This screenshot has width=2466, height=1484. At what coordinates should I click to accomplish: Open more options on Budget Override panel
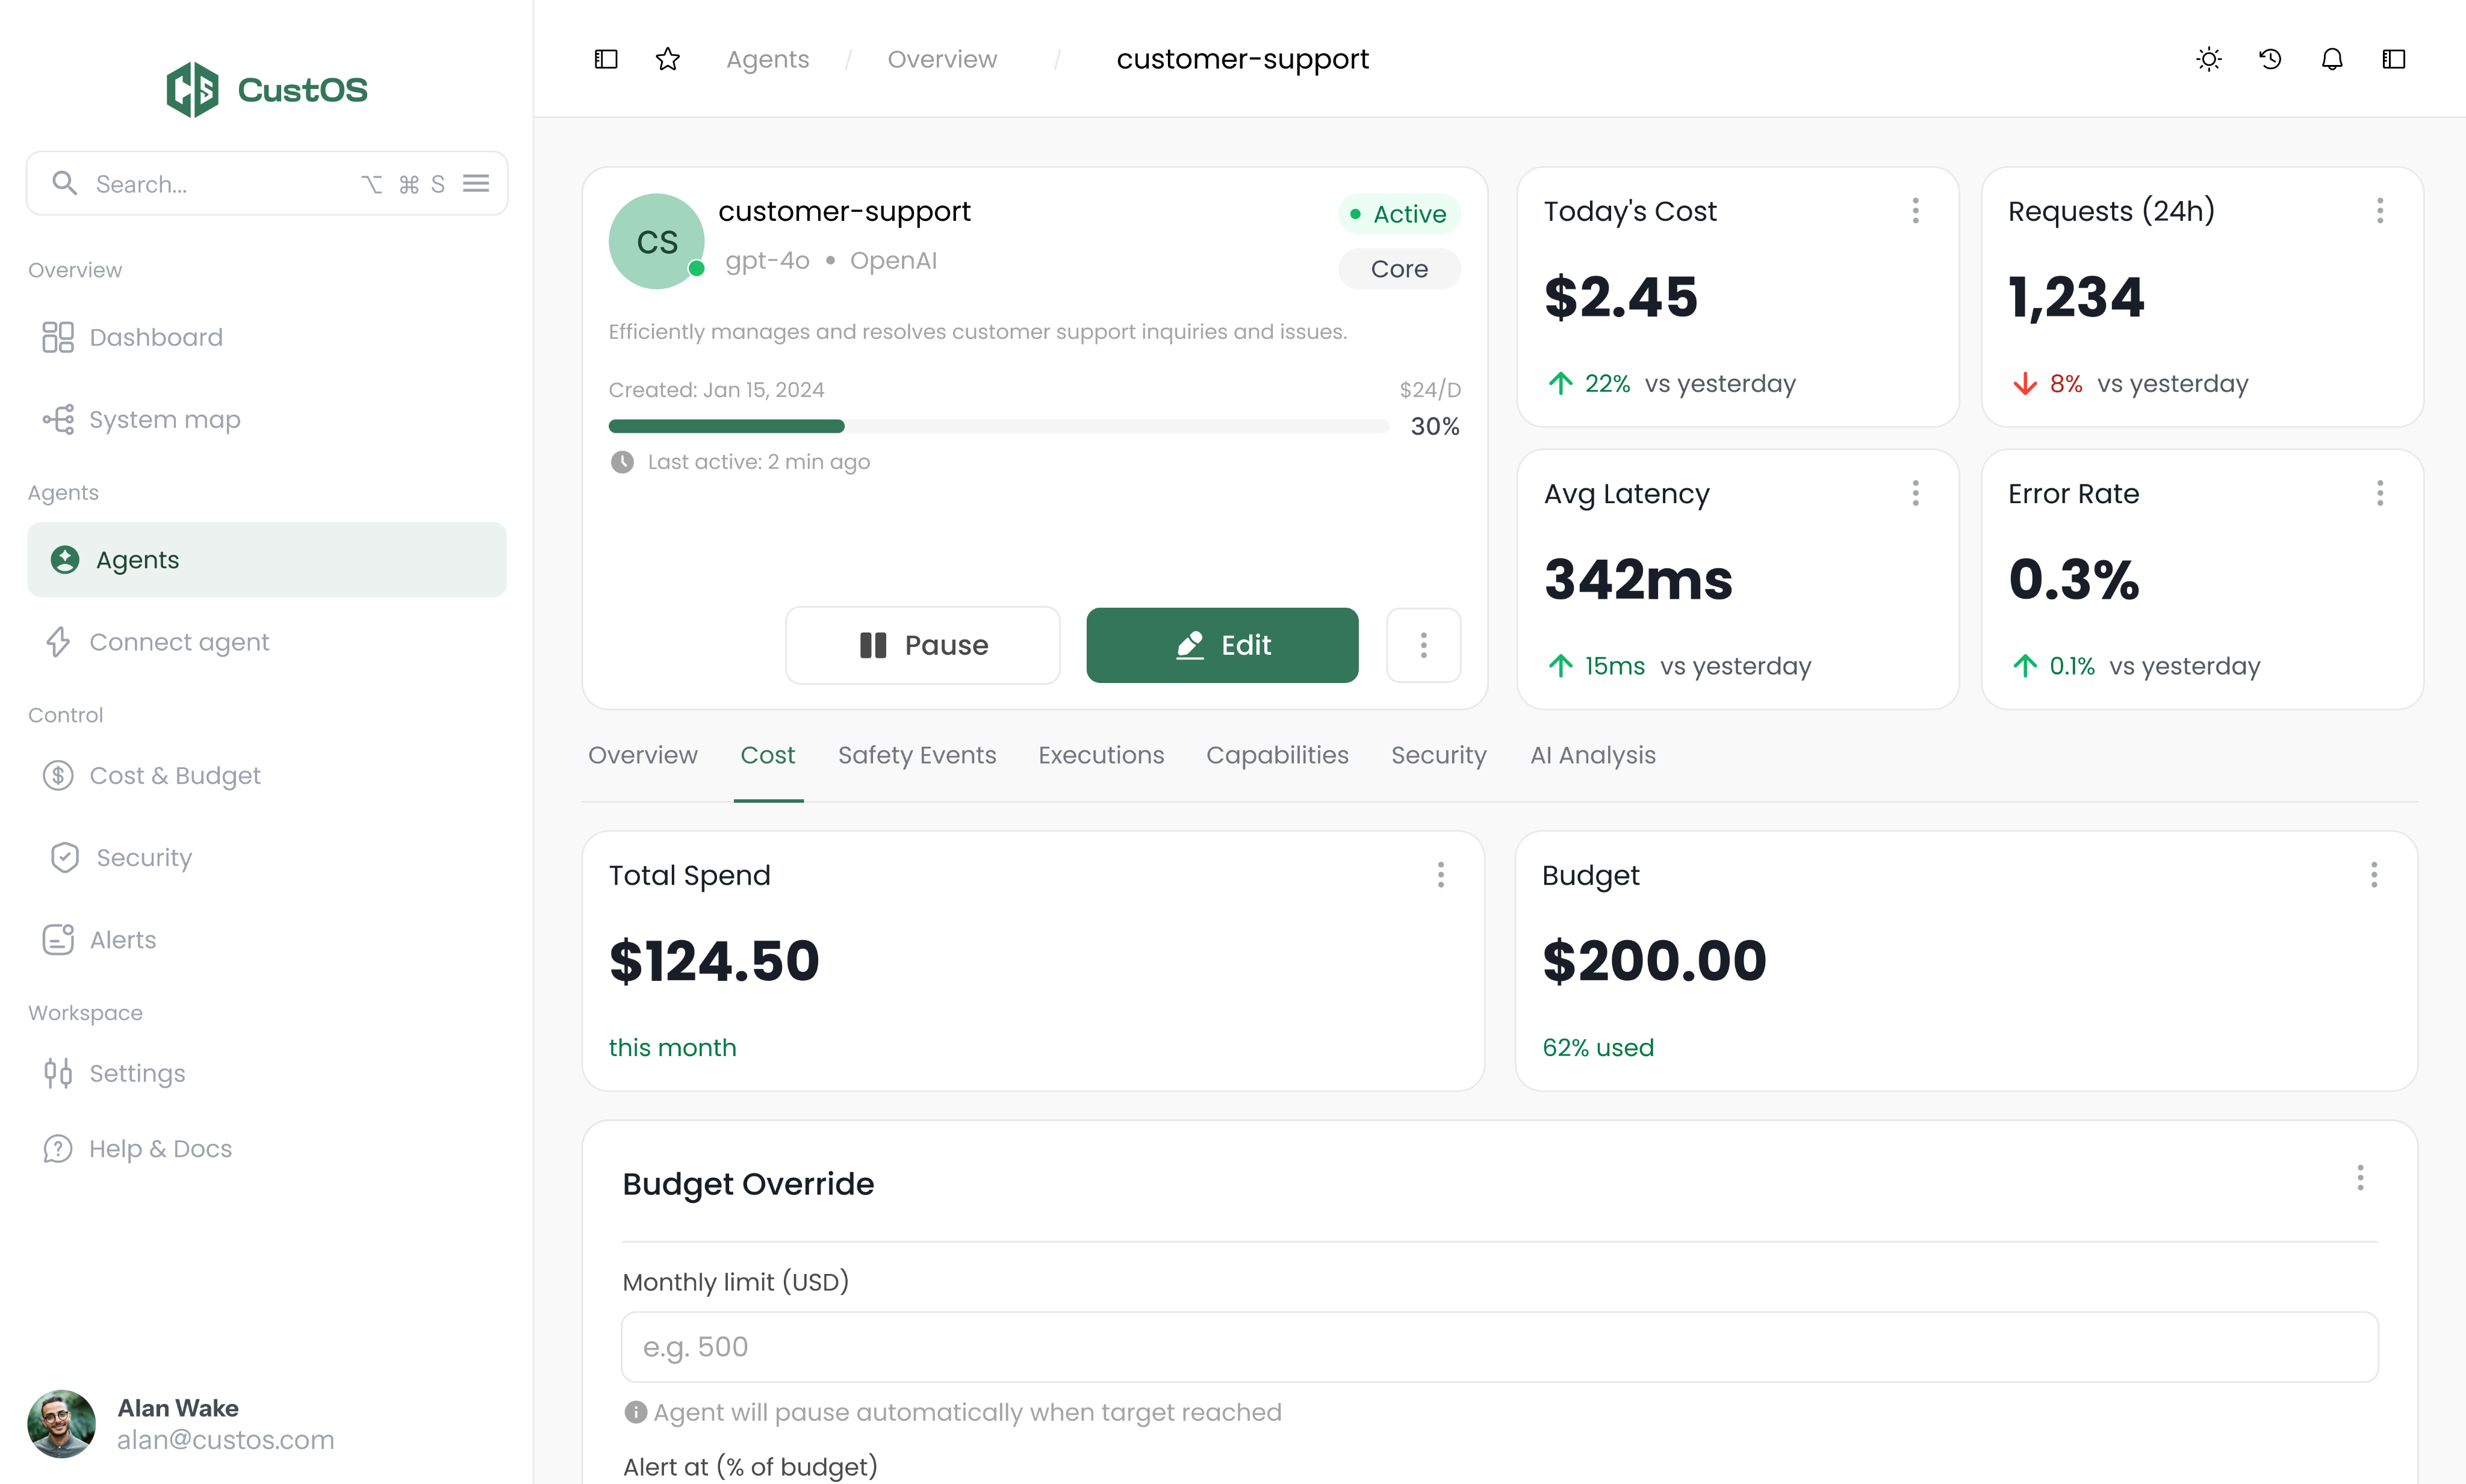click(2360, 1178)
